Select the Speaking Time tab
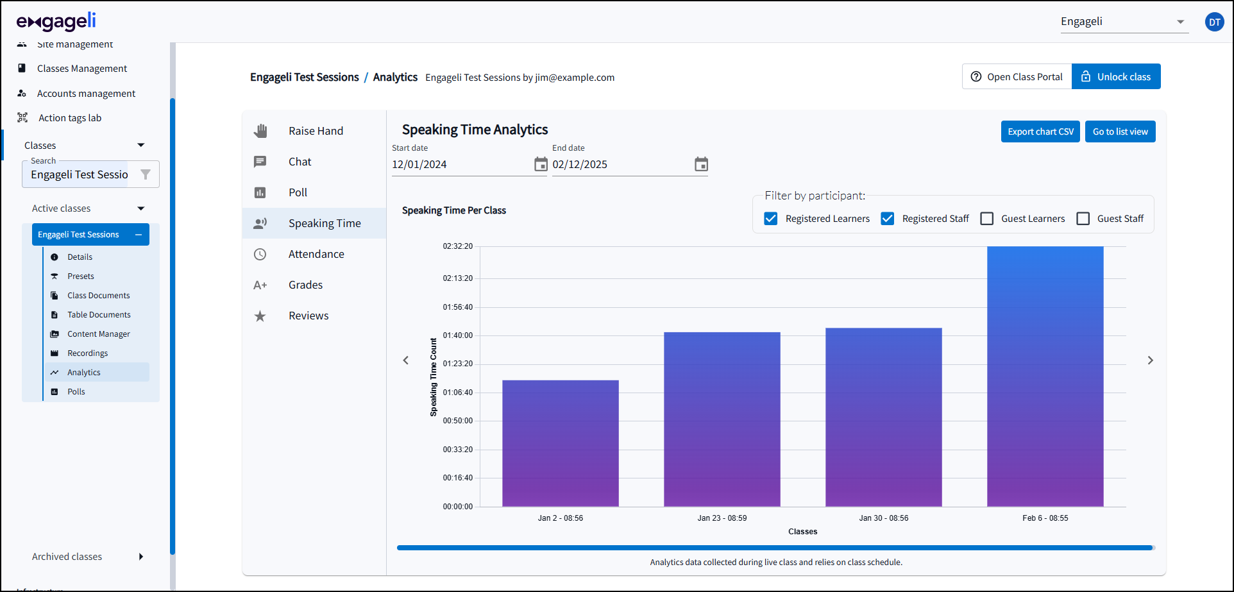 (x=314, y=223)
